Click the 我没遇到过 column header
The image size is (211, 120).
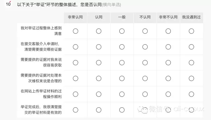191,17
